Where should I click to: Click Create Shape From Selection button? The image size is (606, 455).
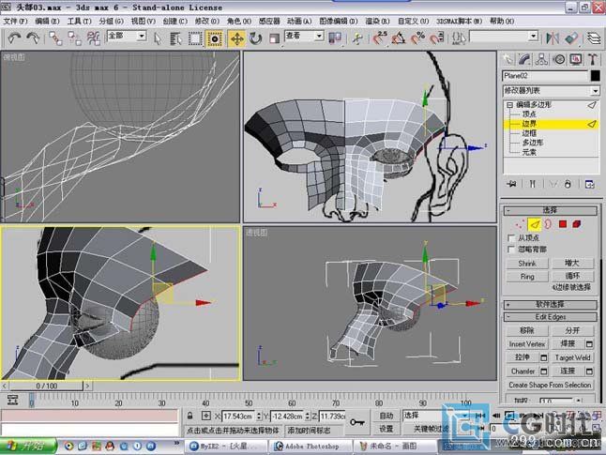[551, 385]
